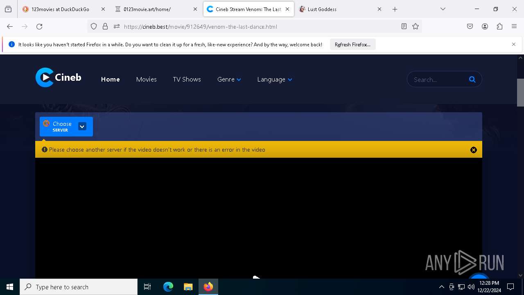The image size is (524, 295).
Task: Open File Explorer from the taskbar
Action: [x=188, y=287]
